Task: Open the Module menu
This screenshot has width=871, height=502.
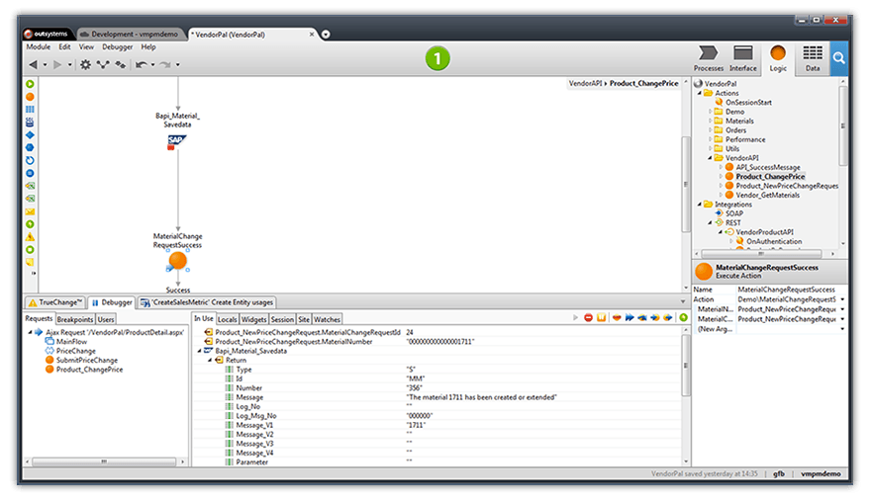Action: pos(39,47)
